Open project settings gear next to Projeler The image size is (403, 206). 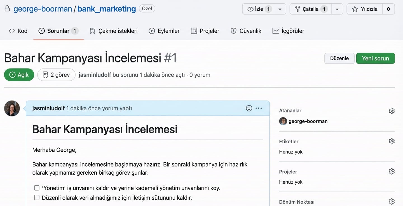[391, 171]
